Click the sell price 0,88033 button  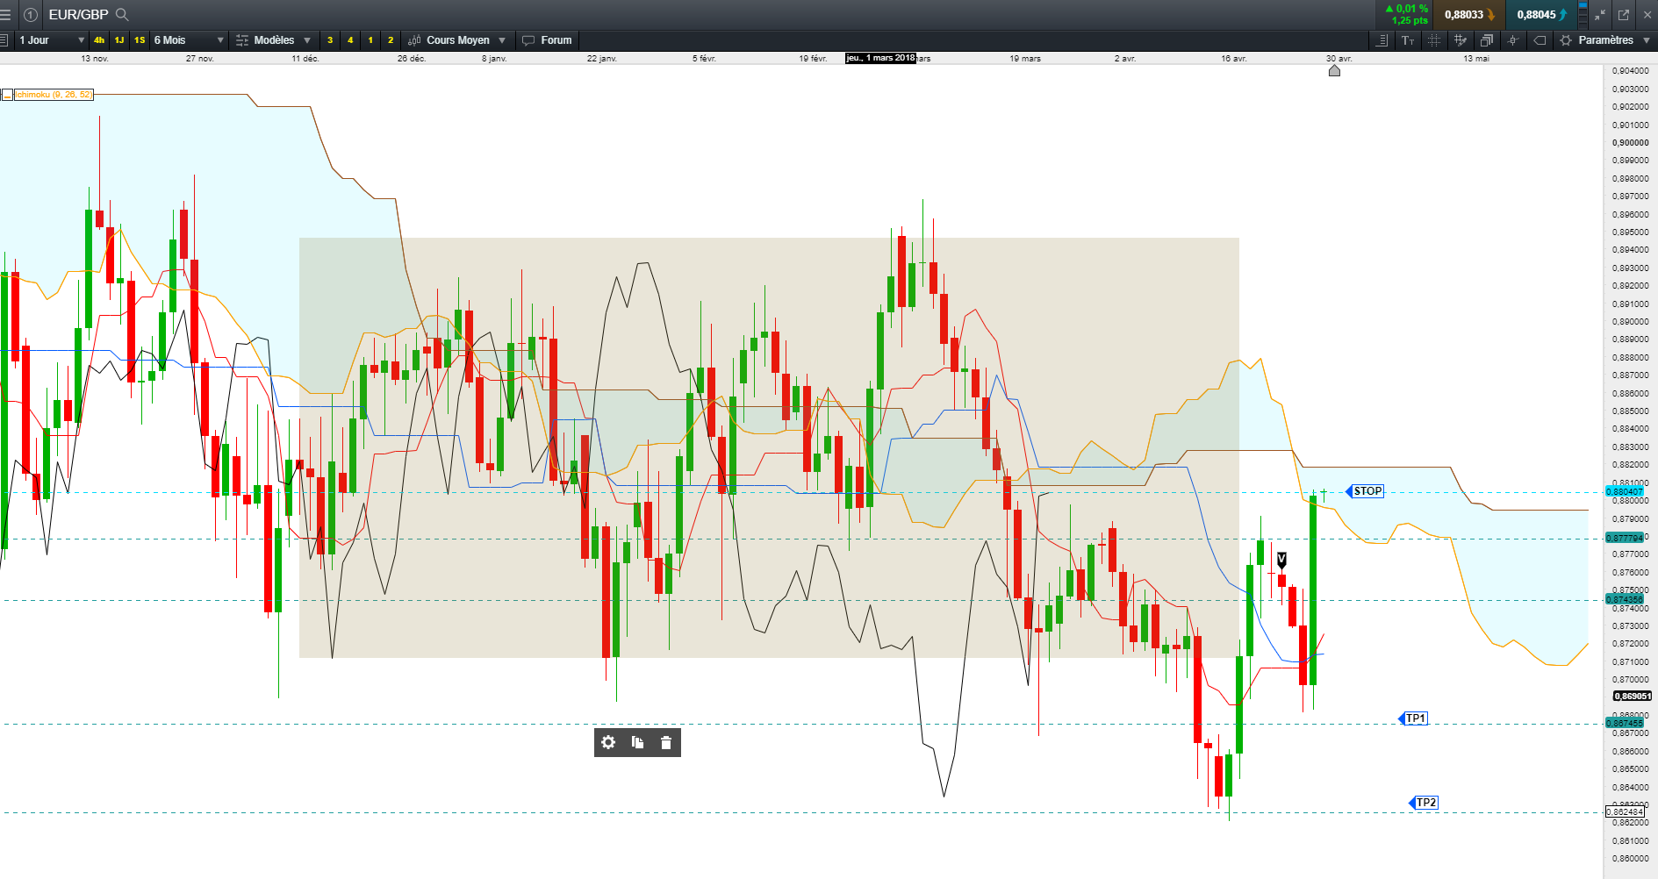tap(1469, 15)
